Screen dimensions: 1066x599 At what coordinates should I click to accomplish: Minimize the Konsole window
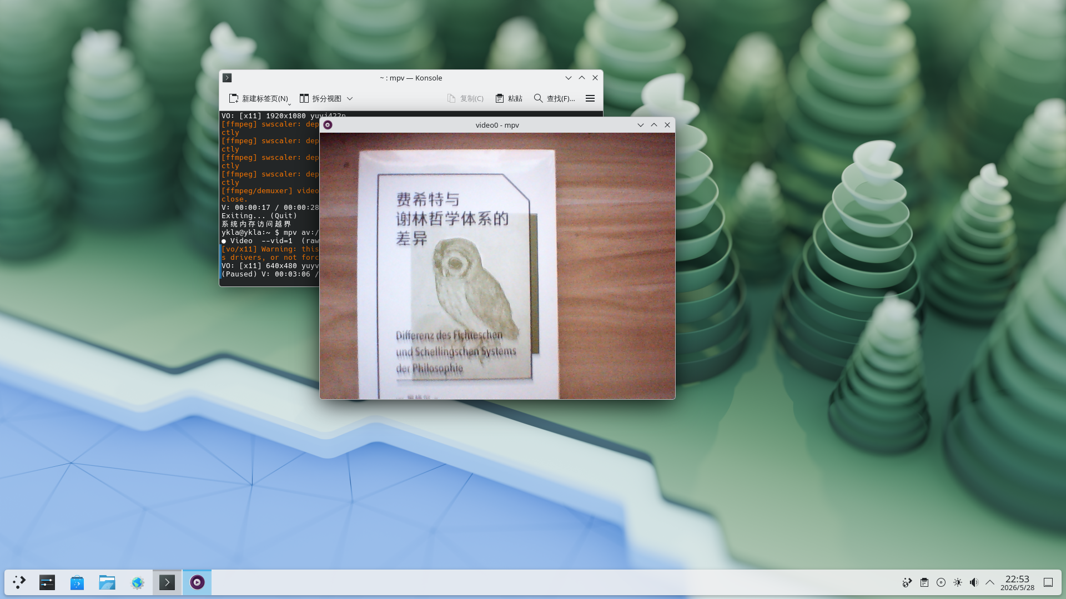point(569,78)
